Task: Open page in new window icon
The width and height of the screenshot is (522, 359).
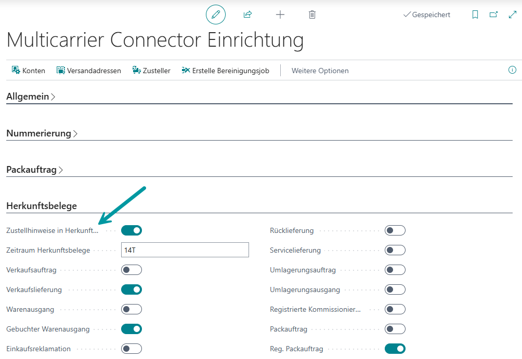Action: 493,15
